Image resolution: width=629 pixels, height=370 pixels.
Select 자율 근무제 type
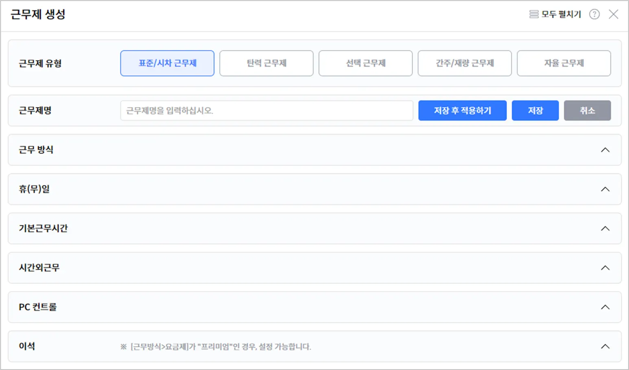(x=564, y=63)
